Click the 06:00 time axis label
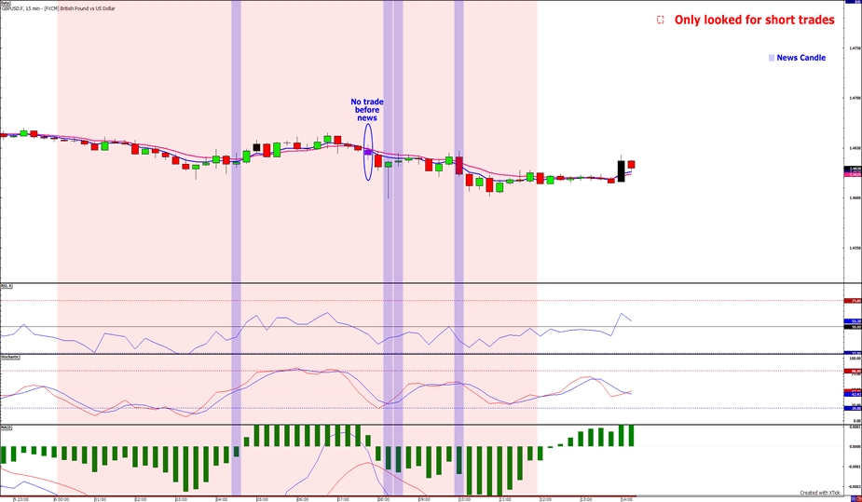This screenshot has height=502, width=862. coord(302,499)
